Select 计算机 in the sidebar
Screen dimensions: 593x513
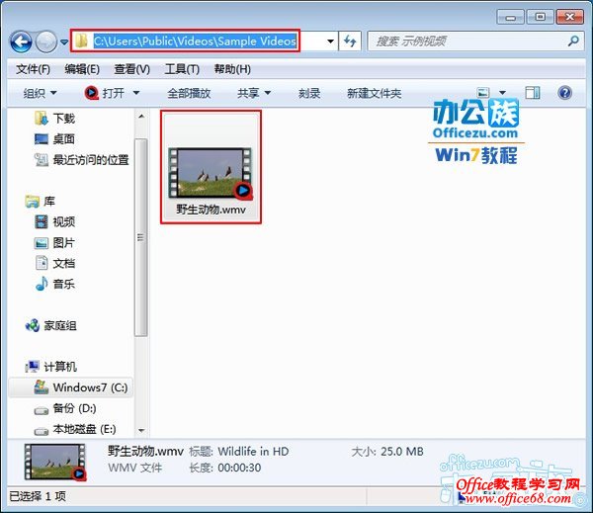tap(50, 367)
